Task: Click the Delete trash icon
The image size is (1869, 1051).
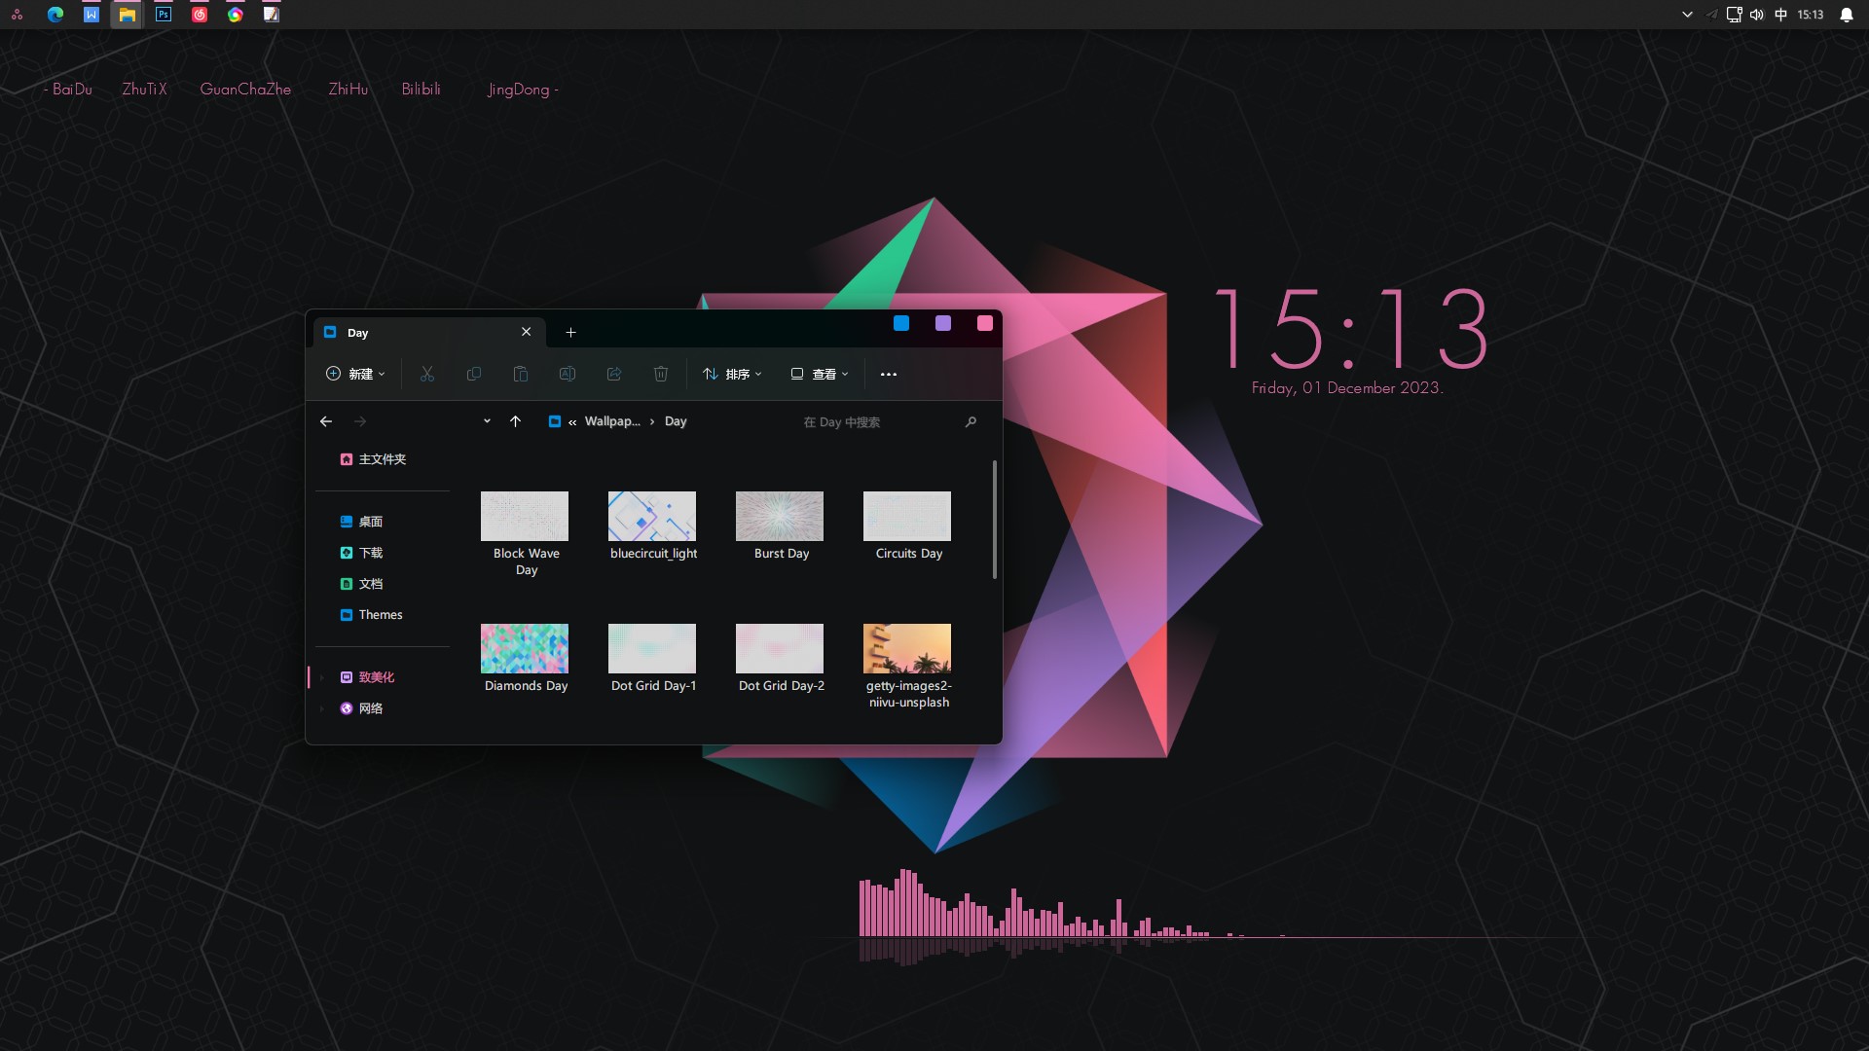Action: point(661,374)
